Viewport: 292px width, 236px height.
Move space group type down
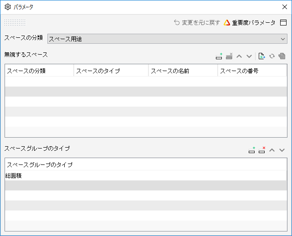coord(282,150)
